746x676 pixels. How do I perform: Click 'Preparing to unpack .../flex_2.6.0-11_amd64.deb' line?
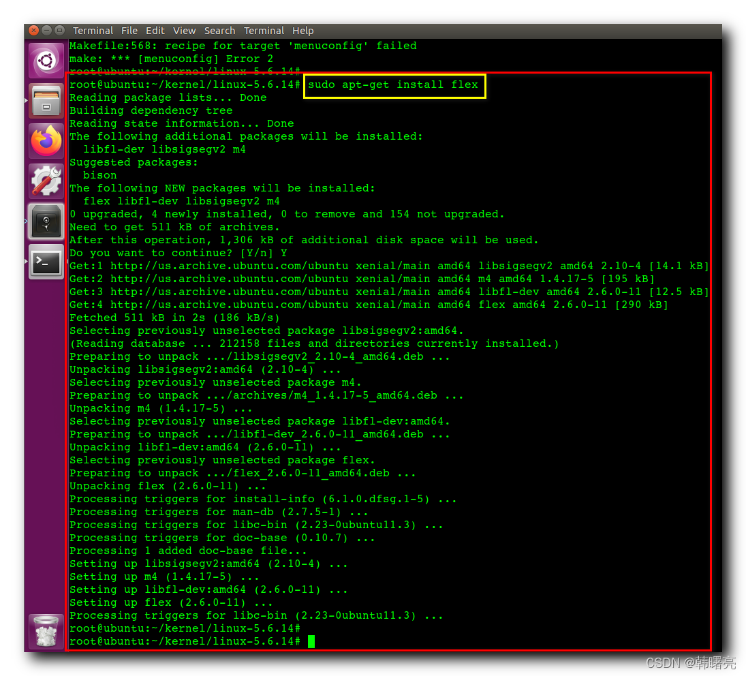(x=243, y=474)
